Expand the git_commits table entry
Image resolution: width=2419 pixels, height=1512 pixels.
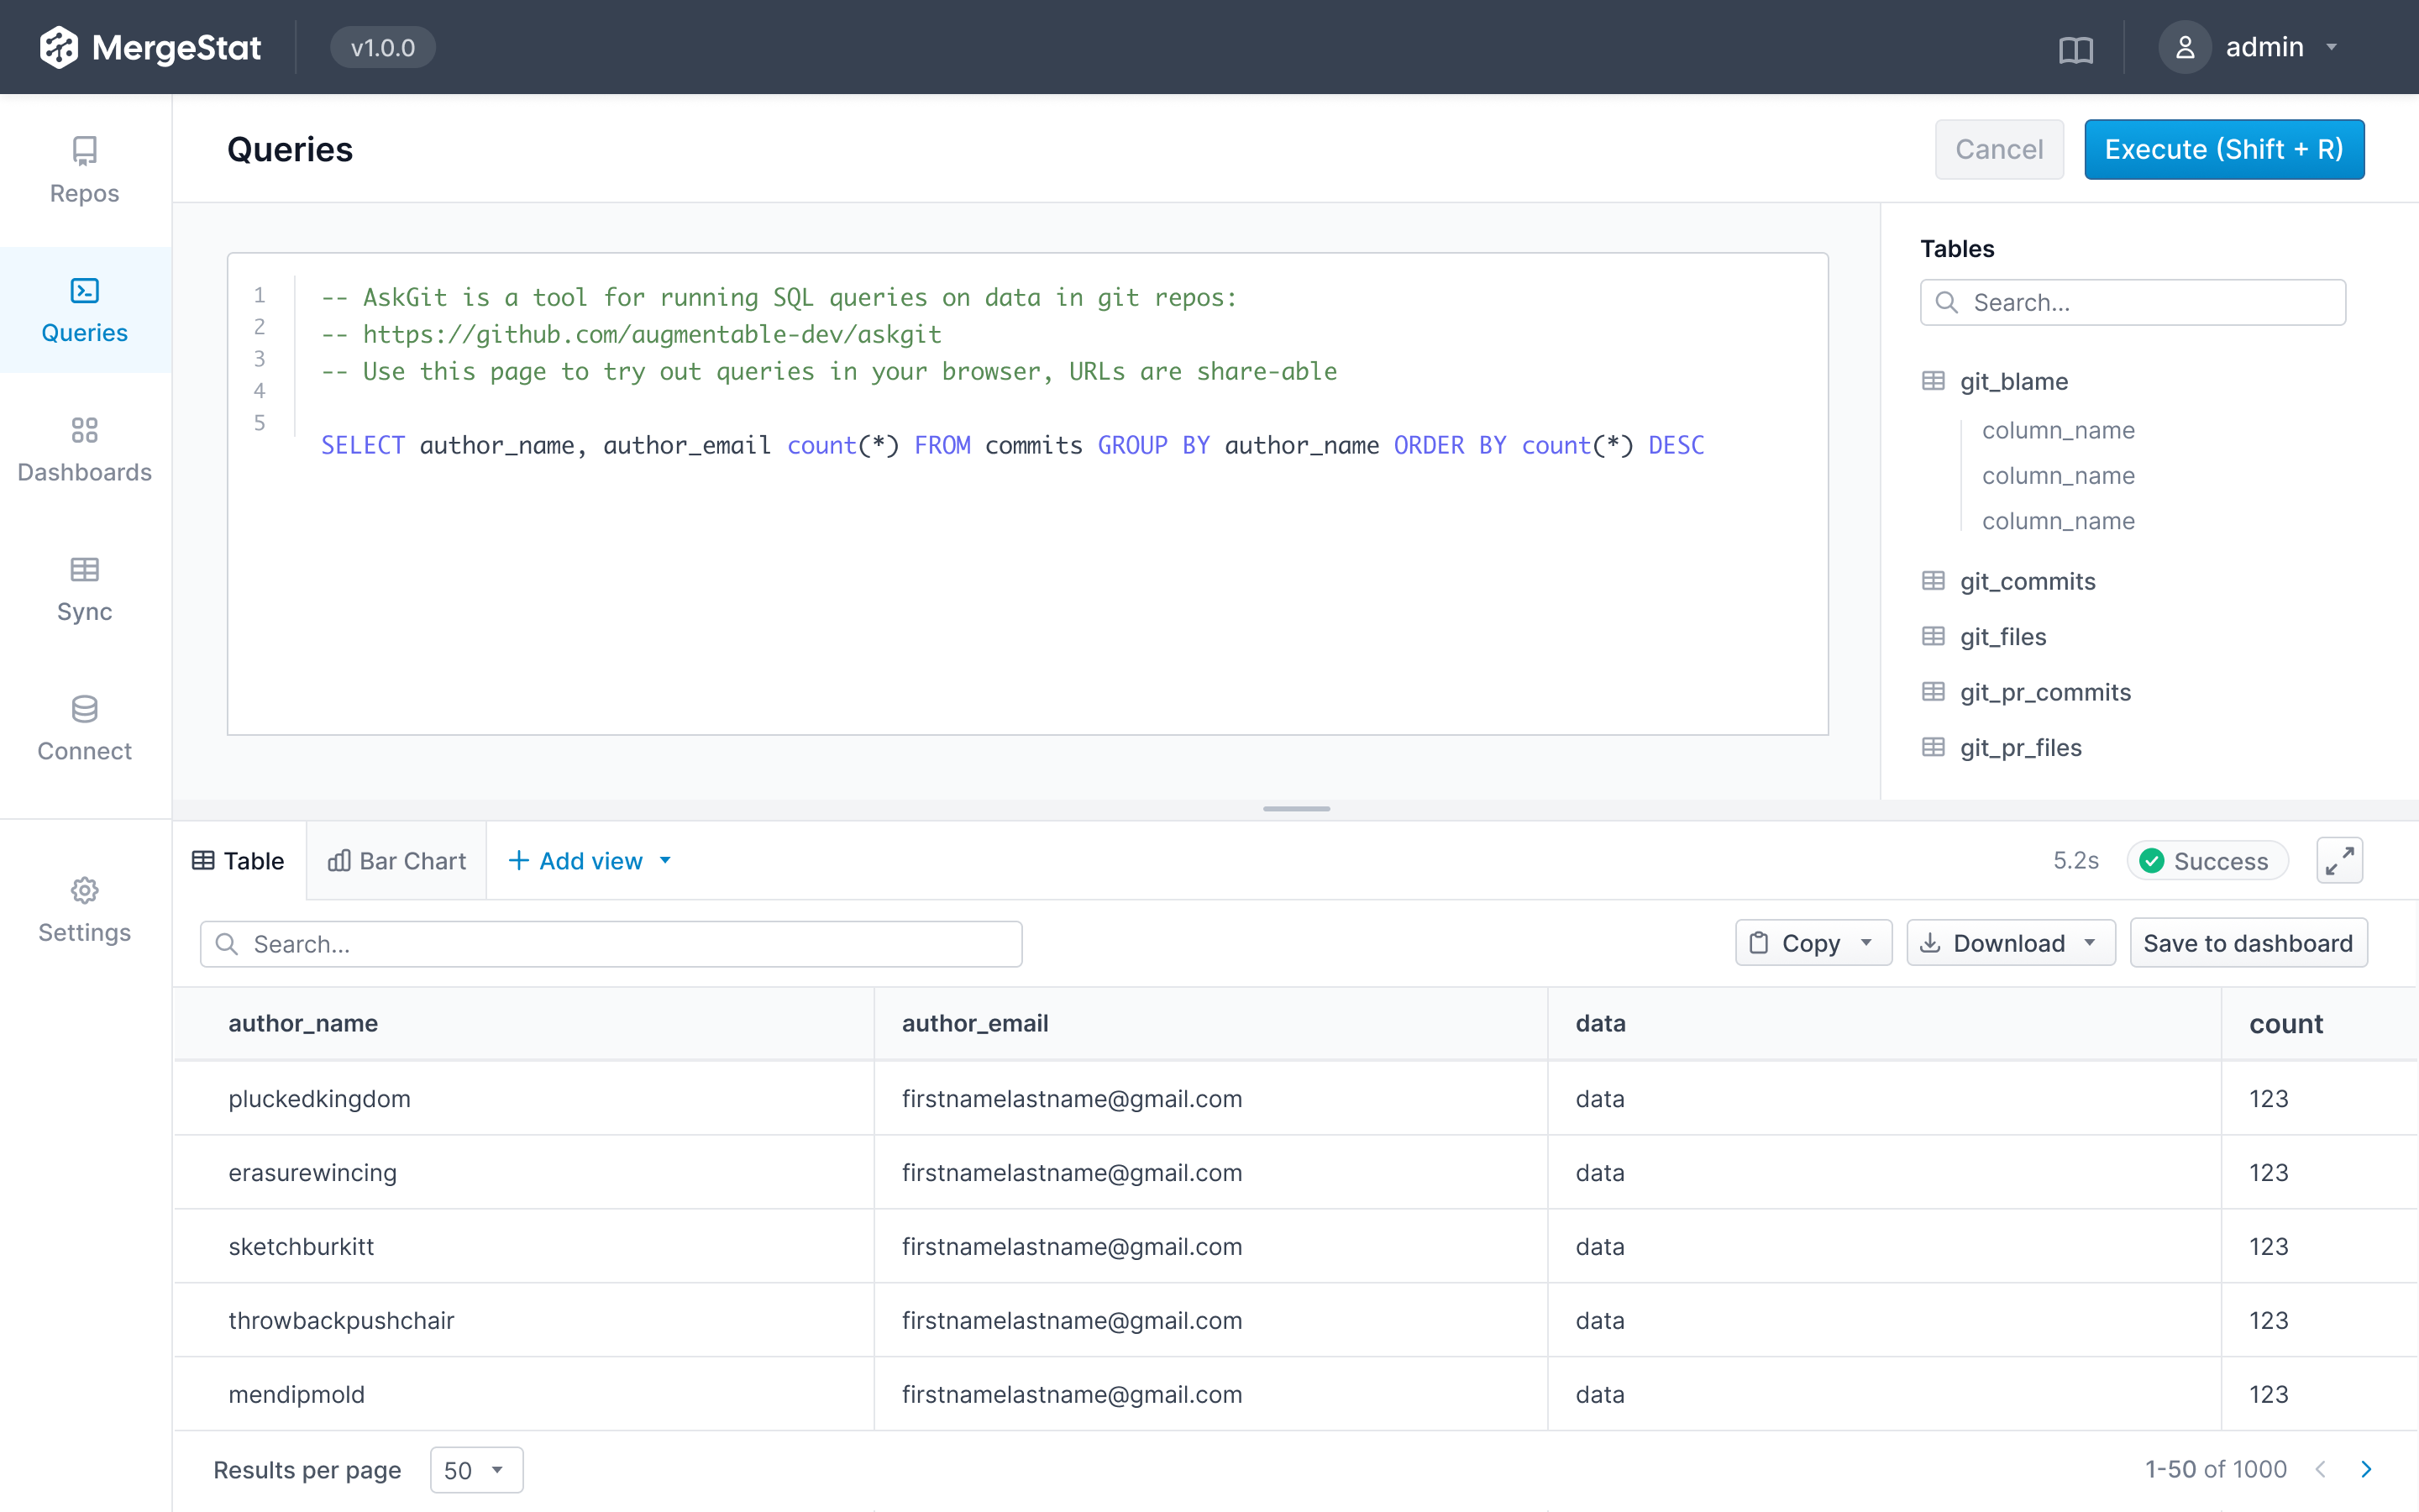2027,581
